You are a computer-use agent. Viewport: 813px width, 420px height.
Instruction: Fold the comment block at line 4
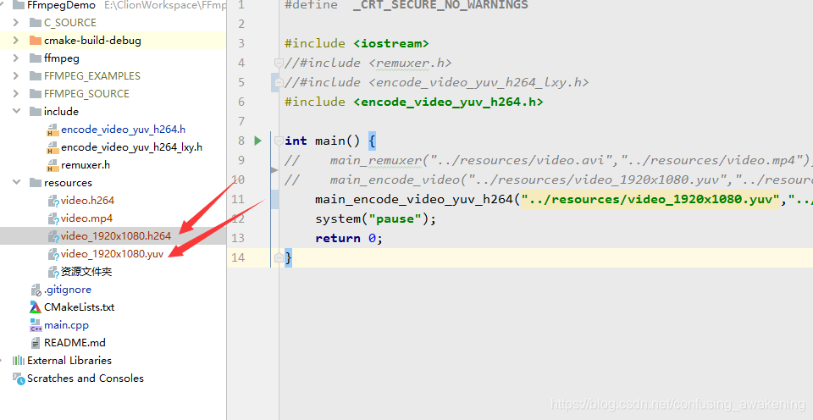(279, 63)
